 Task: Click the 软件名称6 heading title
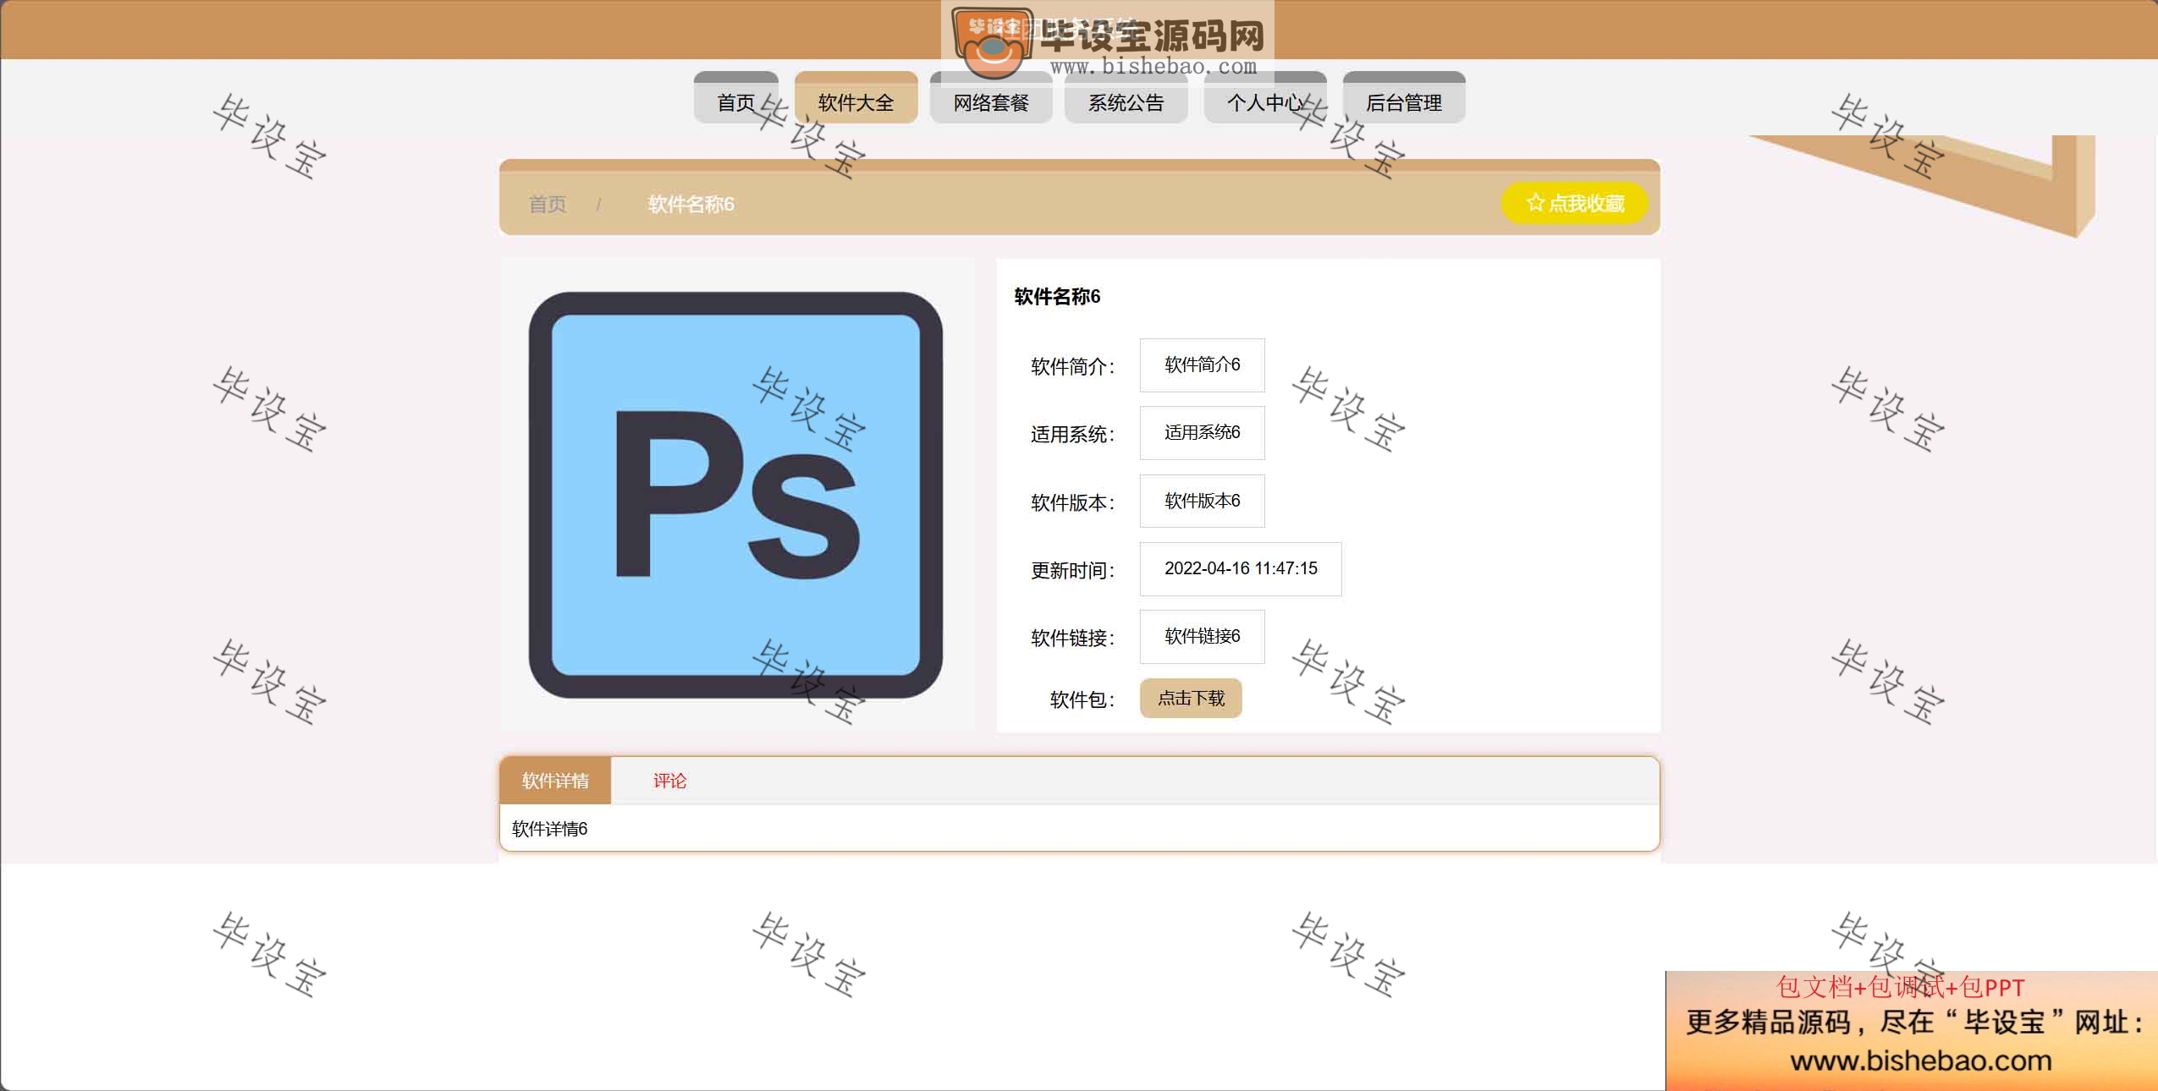click(x=1057, y=296)
